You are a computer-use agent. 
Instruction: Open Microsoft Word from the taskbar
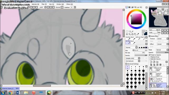[x=18, y=93]
